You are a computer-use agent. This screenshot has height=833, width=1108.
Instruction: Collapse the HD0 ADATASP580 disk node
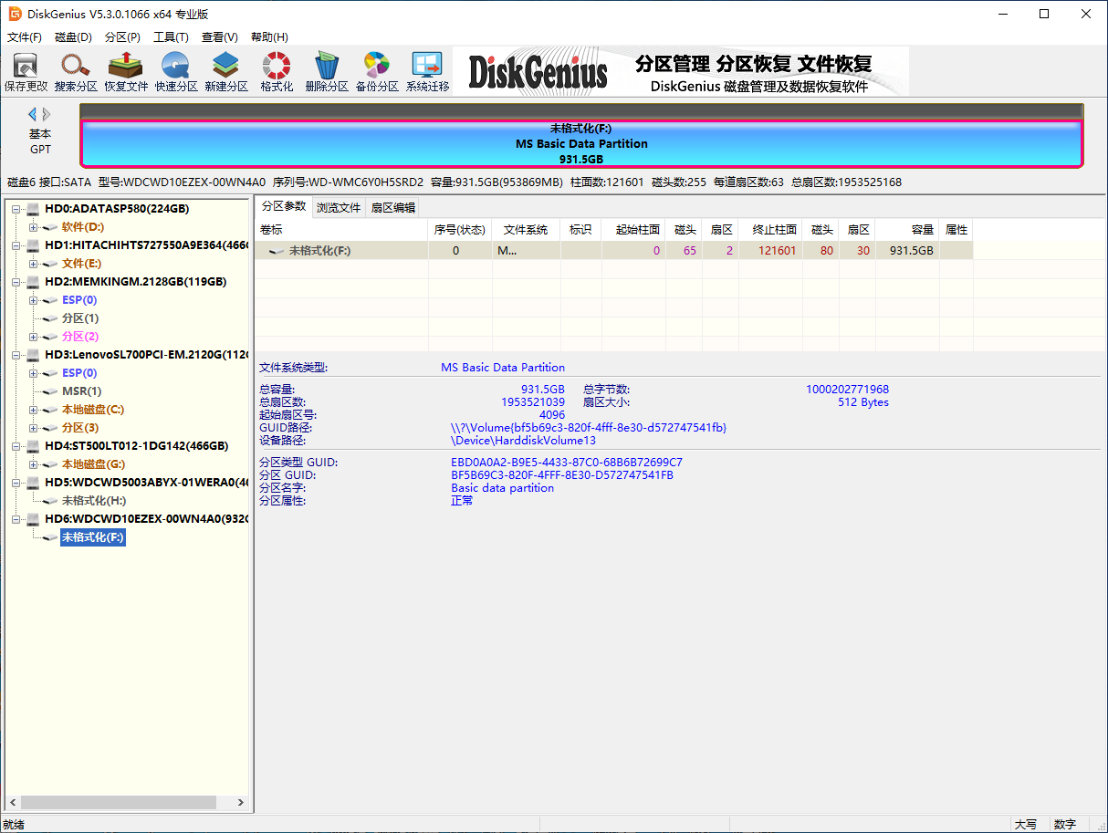coord(16,209)
